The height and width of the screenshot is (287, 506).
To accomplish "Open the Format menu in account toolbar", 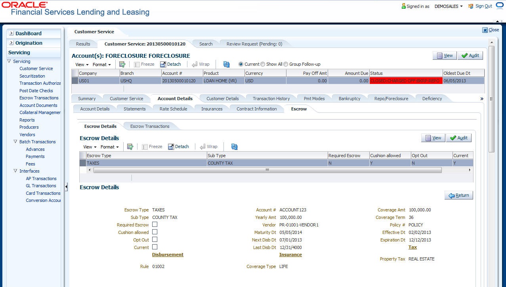I will pyautogui.click(x=102, y=65).
